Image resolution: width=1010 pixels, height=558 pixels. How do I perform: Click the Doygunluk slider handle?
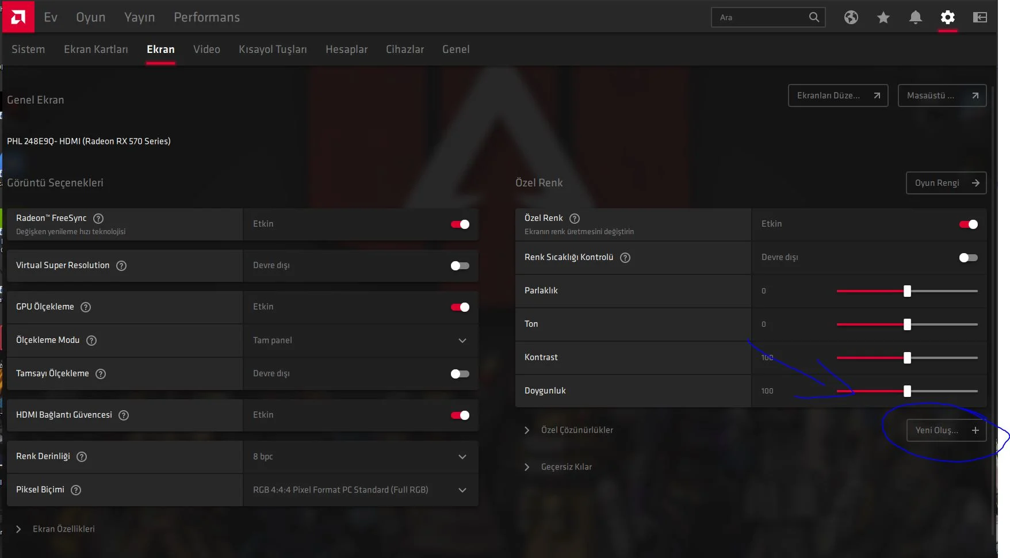click(x=907, y=391)
